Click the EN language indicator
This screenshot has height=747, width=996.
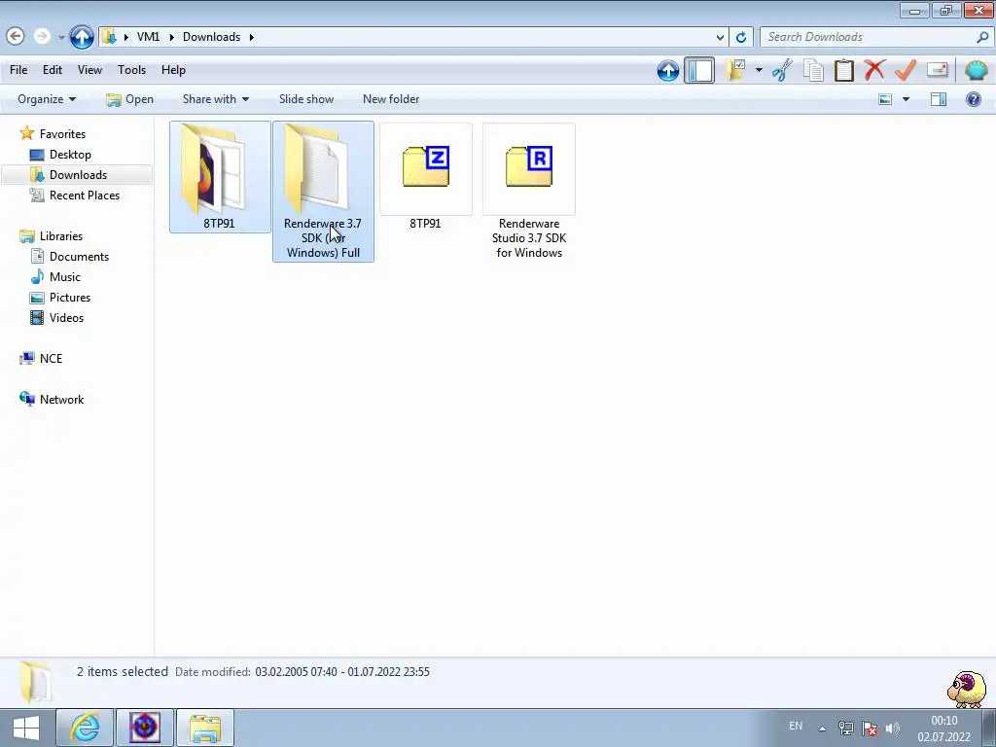796,726
